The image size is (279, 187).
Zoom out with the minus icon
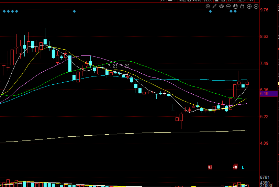pyautogui.click(x=256, y=7)
